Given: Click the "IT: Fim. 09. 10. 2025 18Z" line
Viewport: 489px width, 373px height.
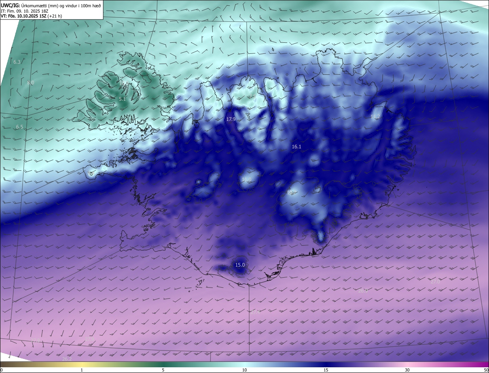Looking at the screenshot, I should pyautogui.click(x=24, y=11).
